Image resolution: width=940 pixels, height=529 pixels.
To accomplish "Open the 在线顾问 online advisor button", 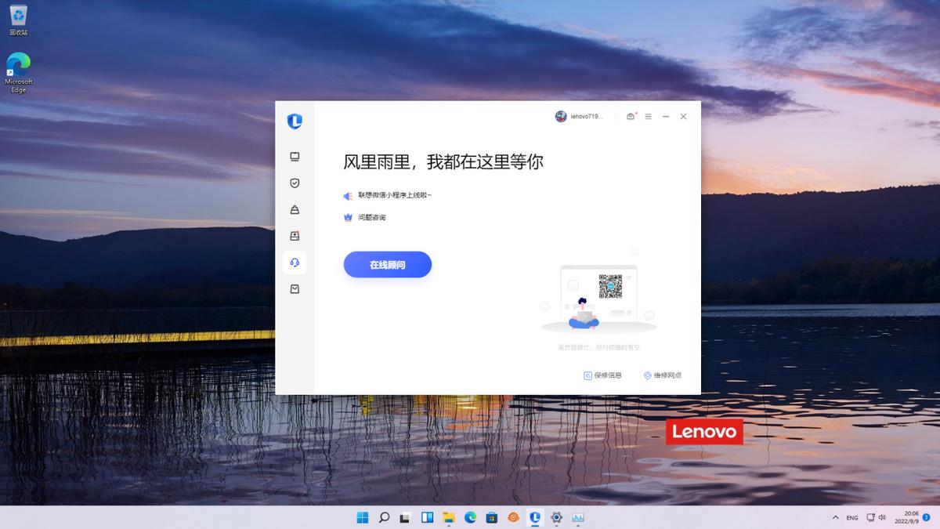I will (387, 265).
